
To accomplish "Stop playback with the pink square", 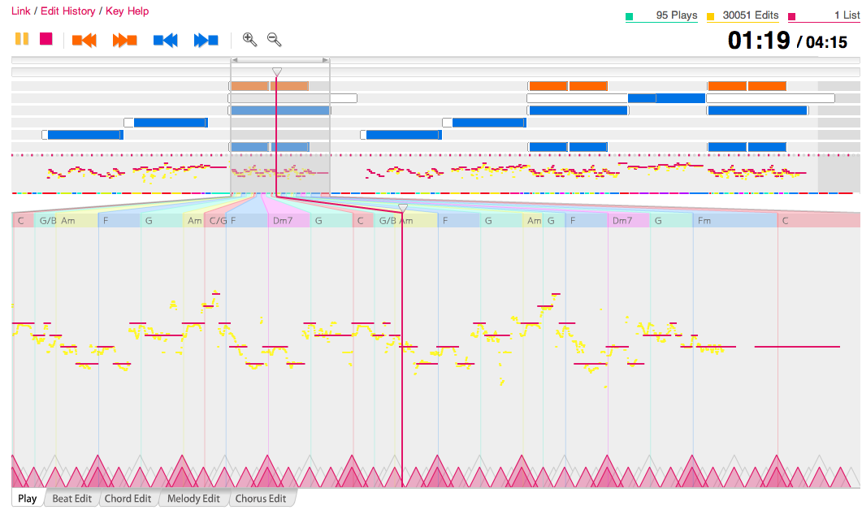I will [x=46, y=39].
